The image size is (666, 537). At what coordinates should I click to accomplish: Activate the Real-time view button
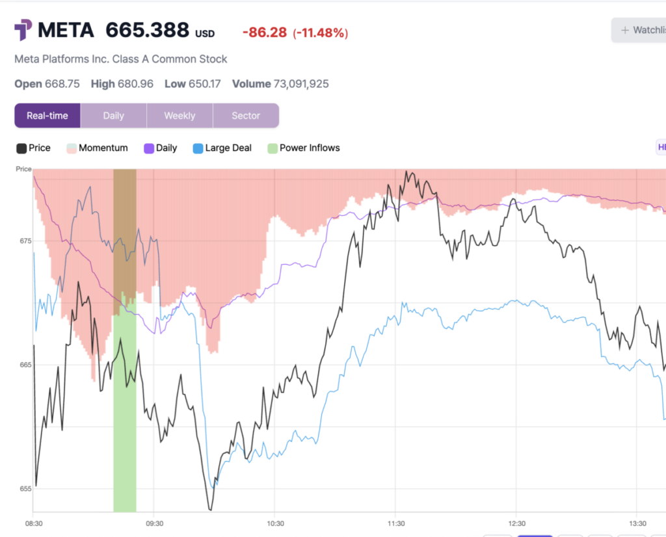coord(47,115)
